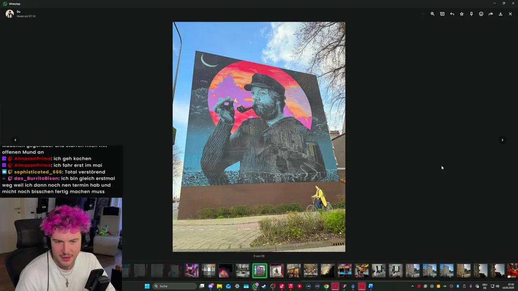518x291 pixels.
Task: Switch to WhatsApp in the taskbar
Action: [255, 286]
